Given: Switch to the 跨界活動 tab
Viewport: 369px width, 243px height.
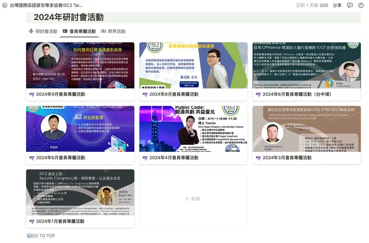Looking at the screenshot, I should pos(113,31).
